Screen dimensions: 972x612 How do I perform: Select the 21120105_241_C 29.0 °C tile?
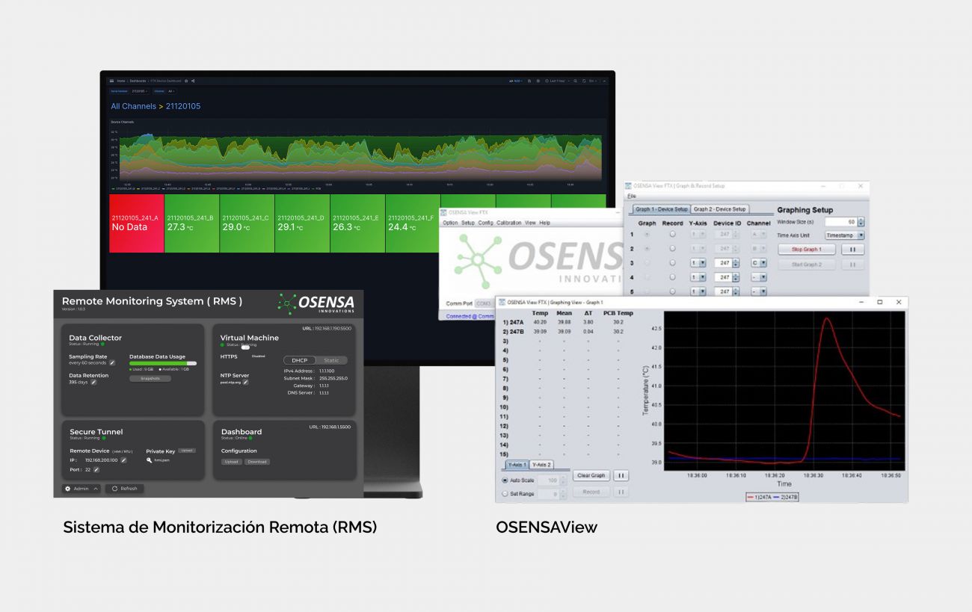click(x=247, y=223)
